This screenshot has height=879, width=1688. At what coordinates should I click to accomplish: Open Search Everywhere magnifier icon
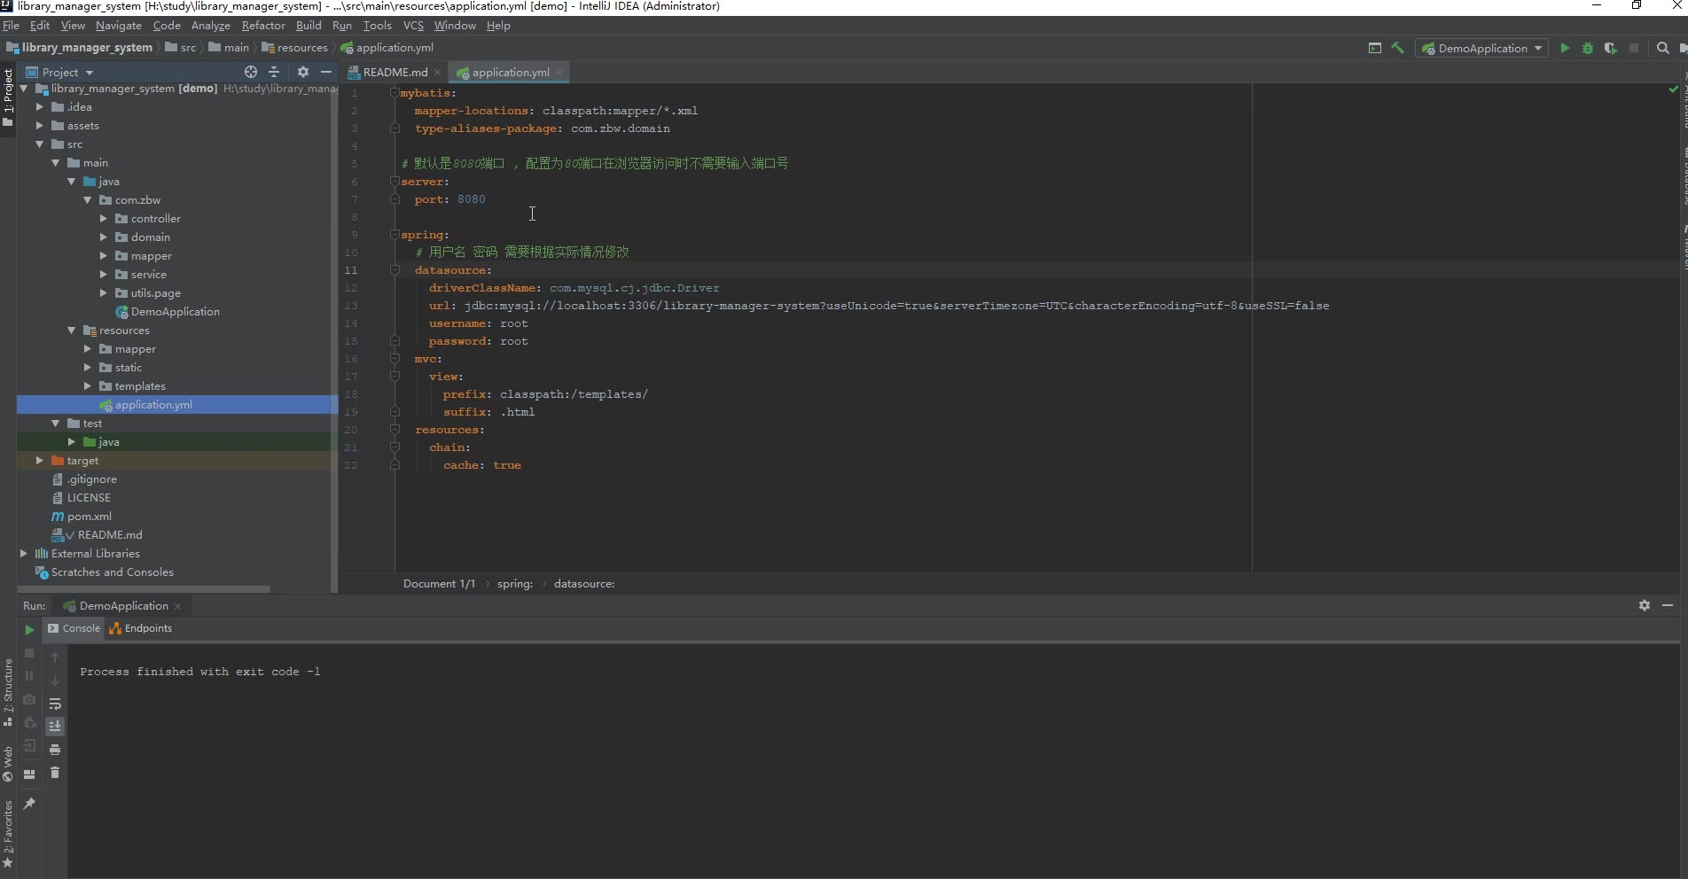click(x=1663, y=49)
